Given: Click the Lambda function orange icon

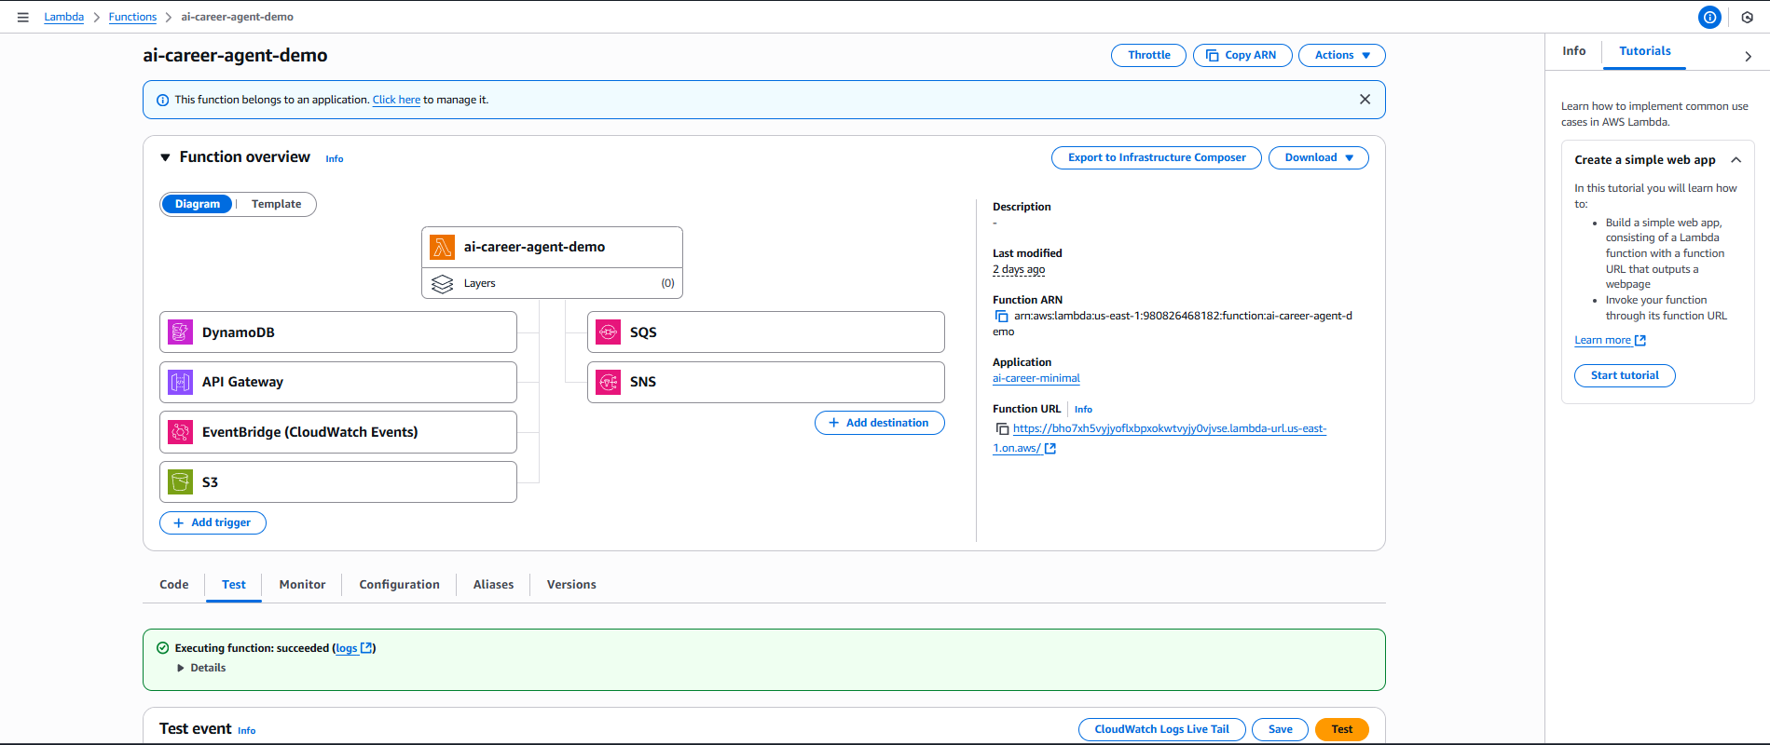Looking at the screenshot, I should coord(442,247).
